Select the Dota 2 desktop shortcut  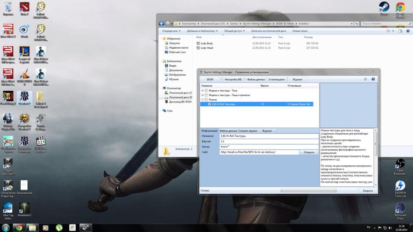24,9
